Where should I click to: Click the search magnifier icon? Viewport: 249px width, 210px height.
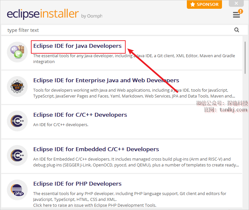[237, 30]
